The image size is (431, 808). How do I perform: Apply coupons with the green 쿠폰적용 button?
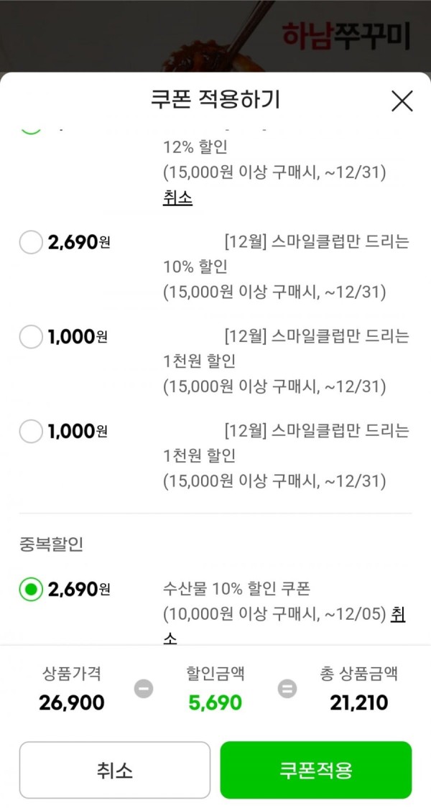pos(316,770)
